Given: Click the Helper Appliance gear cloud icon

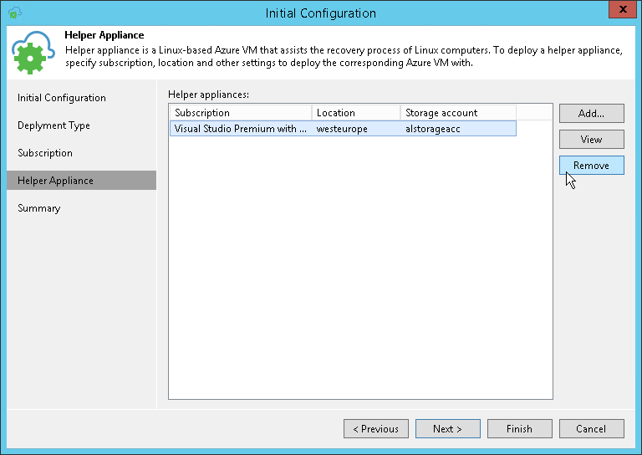Looking at the screenshot, I should pos(33,53).
